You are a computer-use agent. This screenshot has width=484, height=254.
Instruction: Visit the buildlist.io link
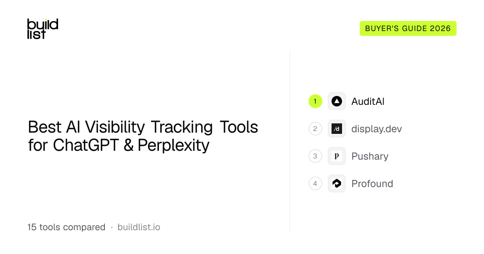pos(139,227)
